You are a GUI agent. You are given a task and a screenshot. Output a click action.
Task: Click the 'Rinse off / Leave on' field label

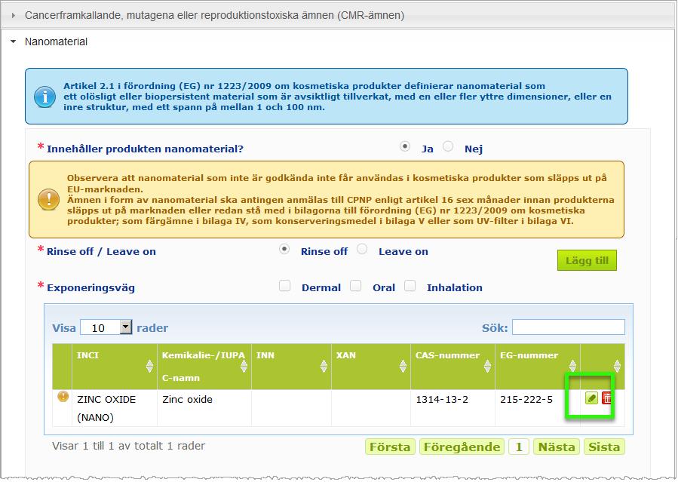pyautogui.click(x=101, y=252)
